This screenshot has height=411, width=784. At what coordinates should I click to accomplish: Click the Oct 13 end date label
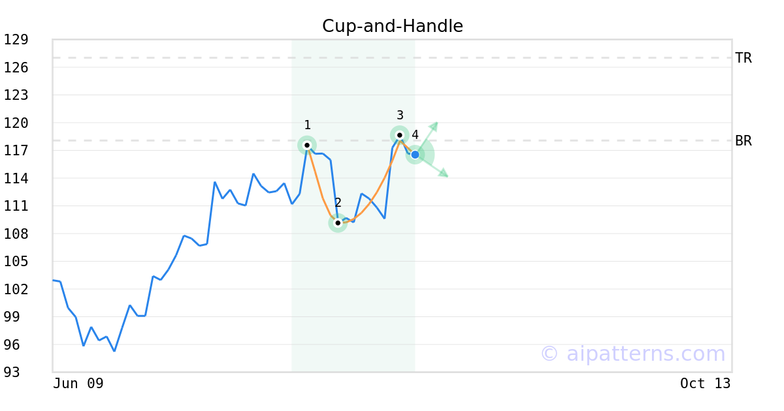[706, 384]
